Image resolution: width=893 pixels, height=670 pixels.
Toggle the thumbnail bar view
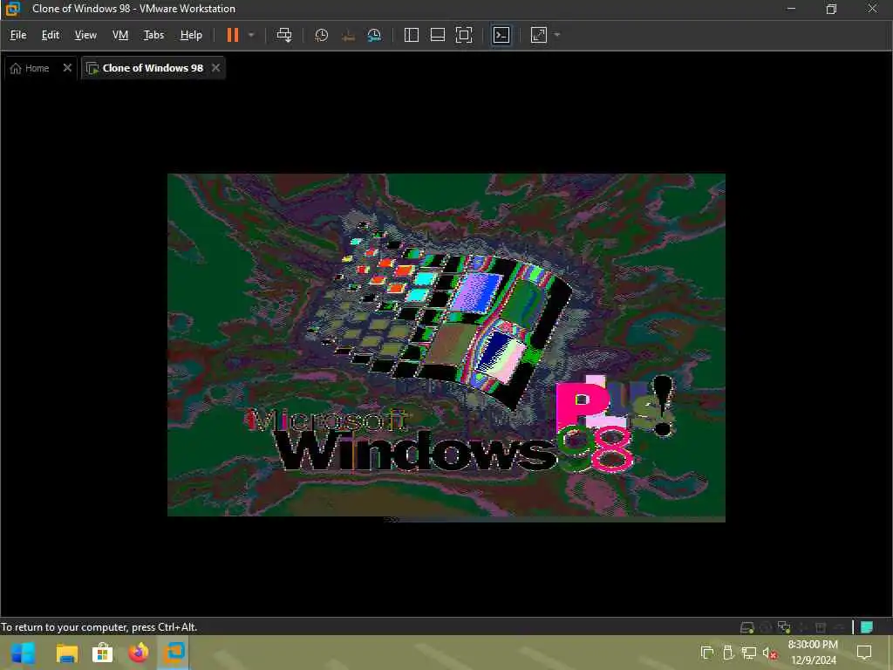(x=438, y=35)
